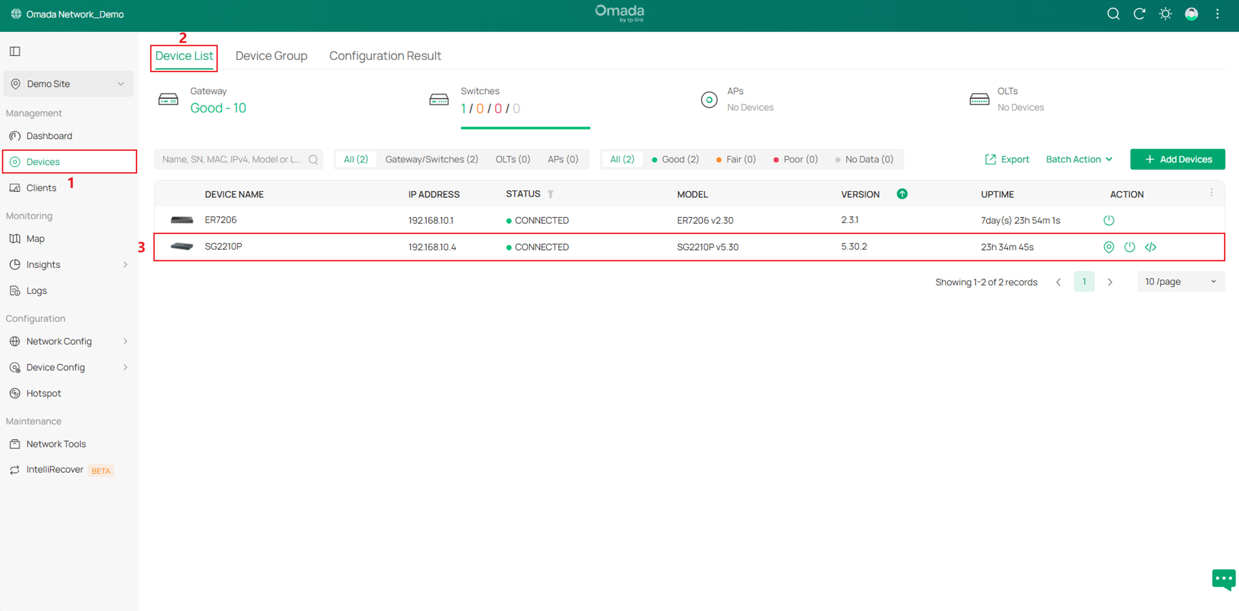1239x611 pixels.
Task: Click the refresh icon in top bar
Action: [x=1139, y=14]
